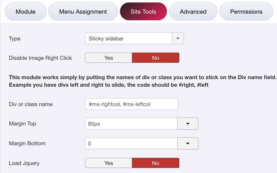Image resolution: width=277 pixels, height=173 pixels.
Task: Click the Sticky sidebar type field
Action: (x=128, y=39)
